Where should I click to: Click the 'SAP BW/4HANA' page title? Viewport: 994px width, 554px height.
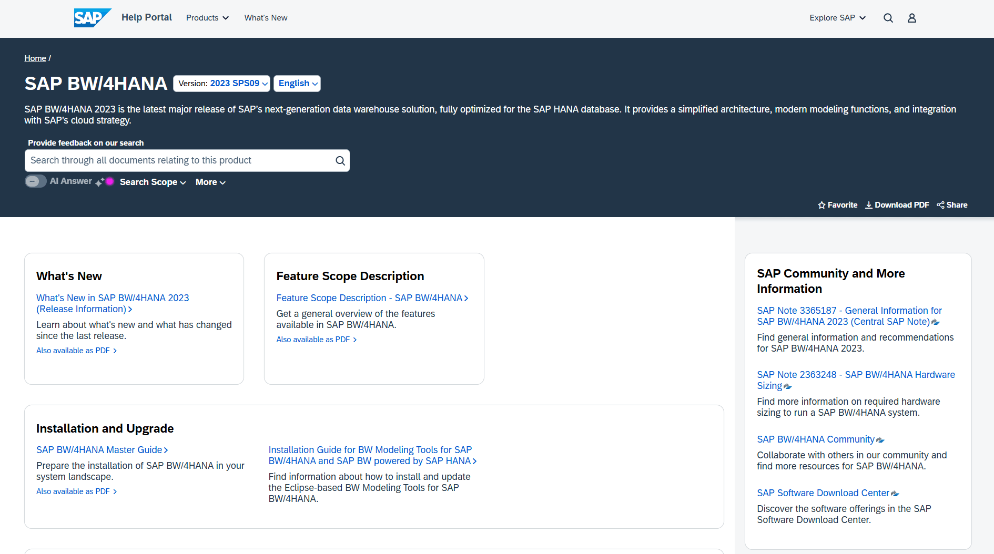pos(96,84)
